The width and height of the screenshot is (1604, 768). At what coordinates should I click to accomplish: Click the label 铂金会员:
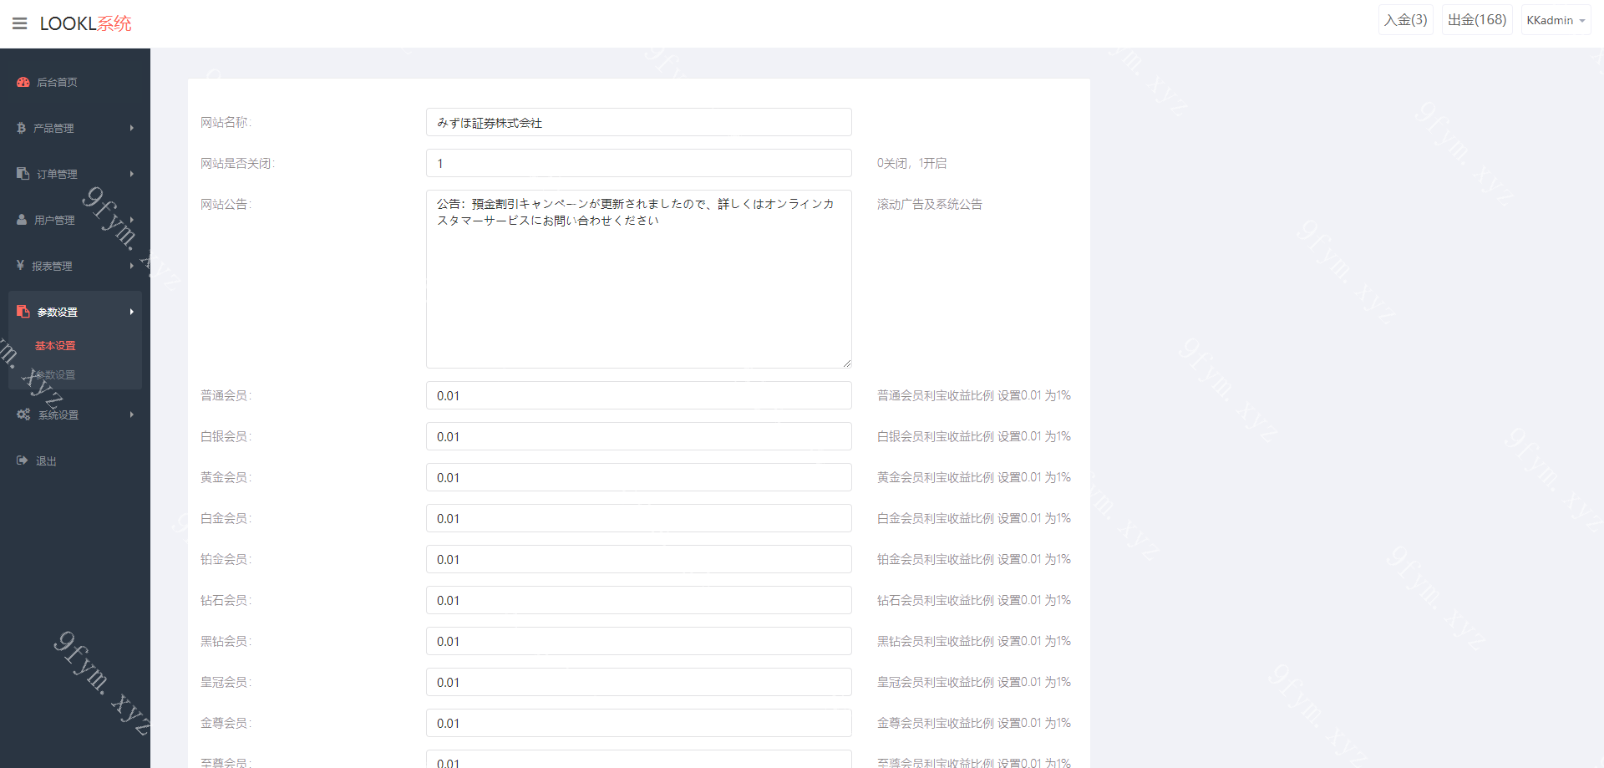click(x=226, y=559)
